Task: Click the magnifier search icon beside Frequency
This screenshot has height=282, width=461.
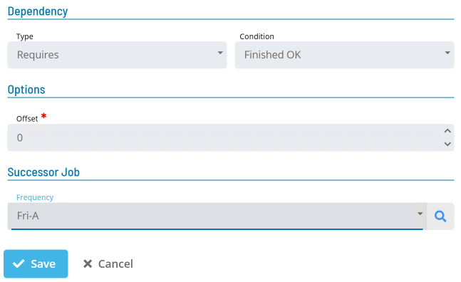Action: tap(440, 216)
